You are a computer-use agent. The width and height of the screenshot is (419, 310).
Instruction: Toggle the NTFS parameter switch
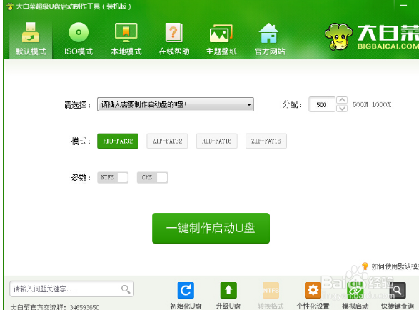(x=113, y=177)
